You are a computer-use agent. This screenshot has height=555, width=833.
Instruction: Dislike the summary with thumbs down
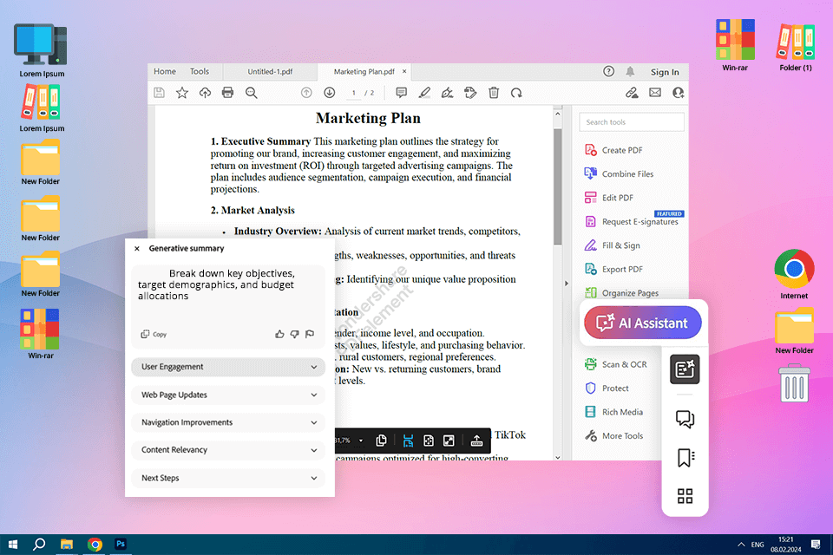point(294,334)
